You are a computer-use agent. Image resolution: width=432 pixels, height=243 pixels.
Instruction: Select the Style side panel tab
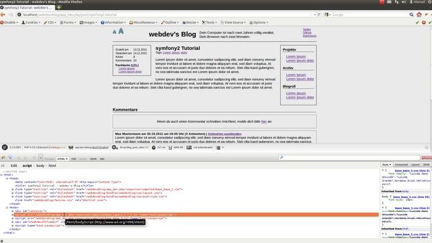386,165
